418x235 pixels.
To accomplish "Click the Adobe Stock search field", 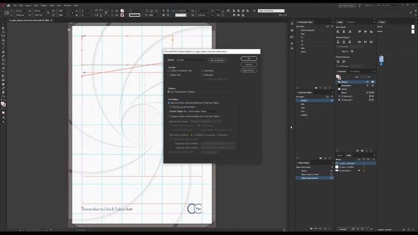I will coord(387,5).
